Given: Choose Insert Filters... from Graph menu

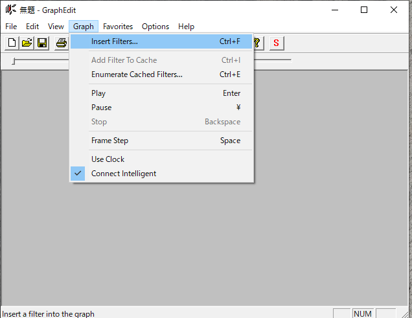Looking at the screenshot, I should [x=161, y=41].
